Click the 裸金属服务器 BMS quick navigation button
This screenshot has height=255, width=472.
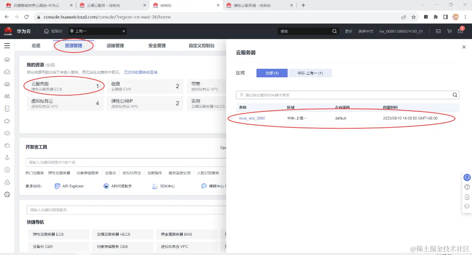point(186,234)
